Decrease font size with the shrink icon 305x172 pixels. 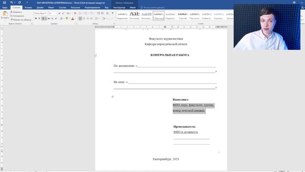[63, 13]
